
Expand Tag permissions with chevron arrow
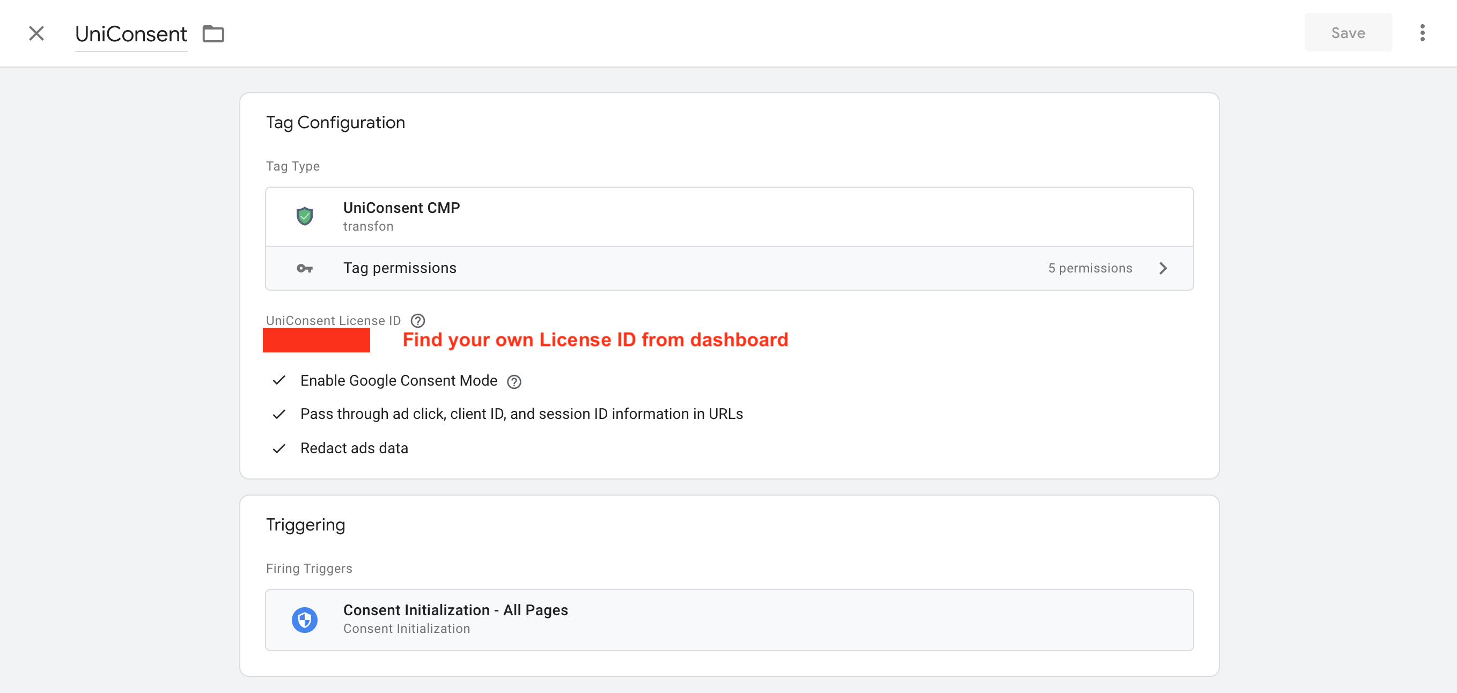(x=1163, y=268)
